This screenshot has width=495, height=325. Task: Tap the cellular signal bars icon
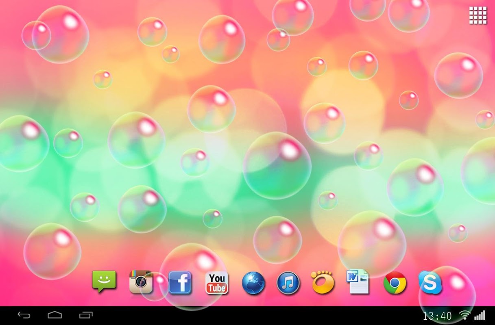coord(480,315)
